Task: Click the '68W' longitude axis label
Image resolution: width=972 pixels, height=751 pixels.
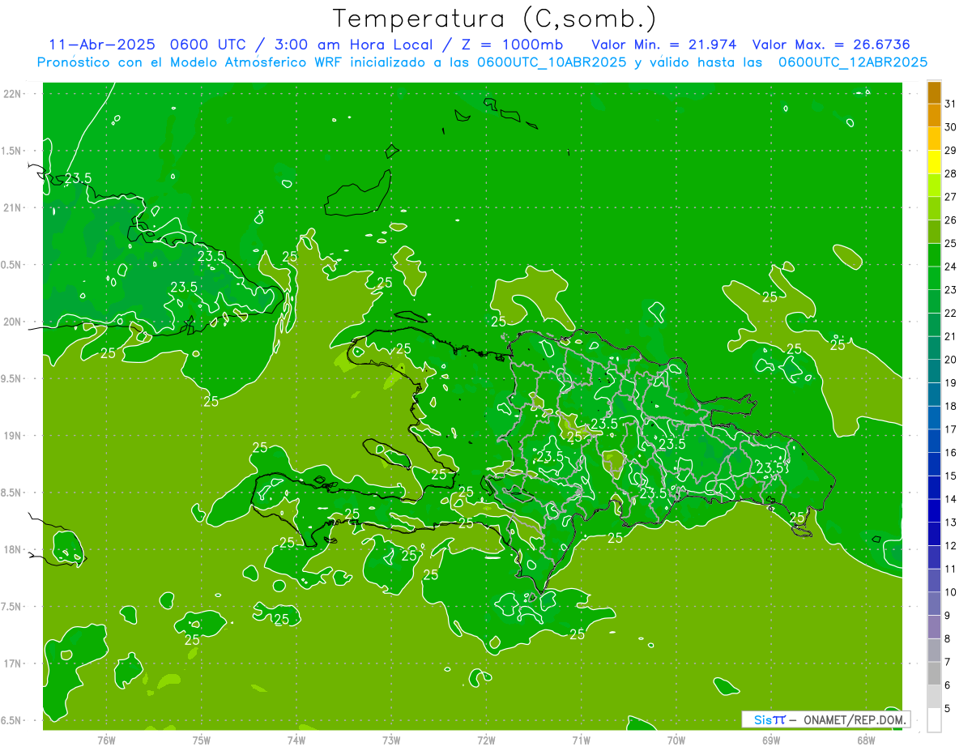Action: pos(866,740)
